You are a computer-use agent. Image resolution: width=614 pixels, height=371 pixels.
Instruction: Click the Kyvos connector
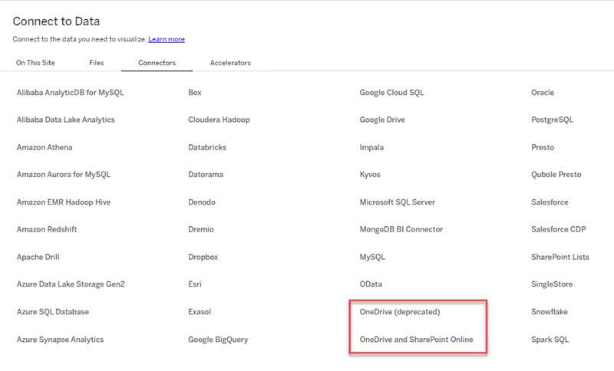pos(370,174)
